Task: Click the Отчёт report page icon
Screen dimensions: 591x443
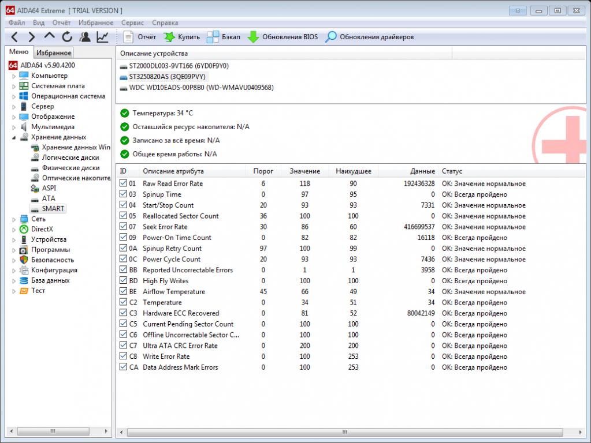Action: [128, 37]
